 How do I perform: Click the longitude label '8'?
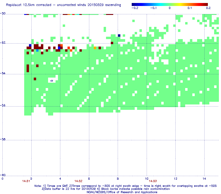pos(118,179)
